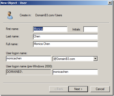The width and height of the screenshot is (114, 96).
Task: Click the User logon name field monicachen
Action: (x=29, y=59)
